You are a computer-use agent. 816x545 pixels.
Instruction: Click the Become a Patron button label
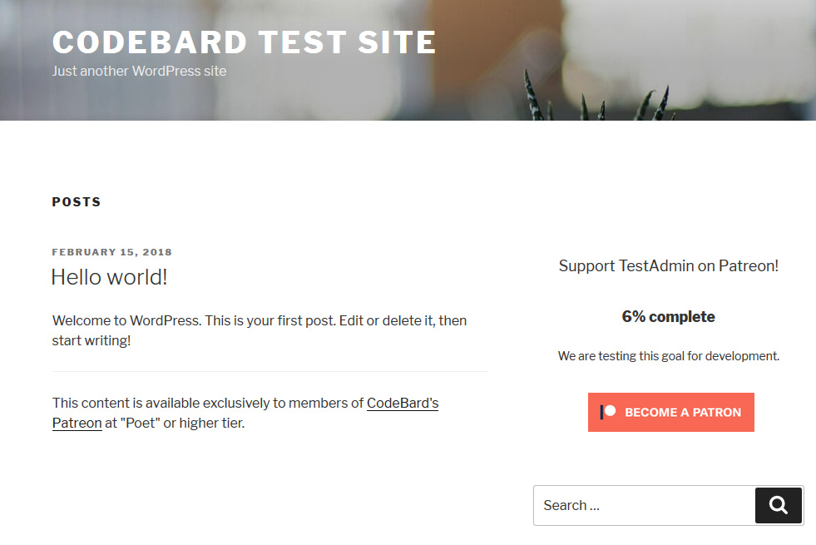pos(683,412)
